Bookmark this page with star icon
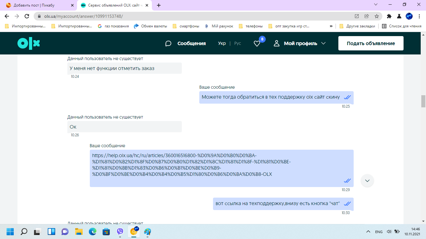This screenshot has height=239, width=426. (x=377, y=16)
